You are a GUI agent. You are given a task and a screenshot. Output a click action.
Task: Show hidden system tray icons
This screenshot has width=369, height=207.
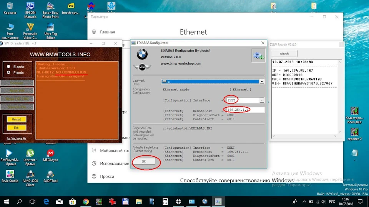click(x=304, y=202)
